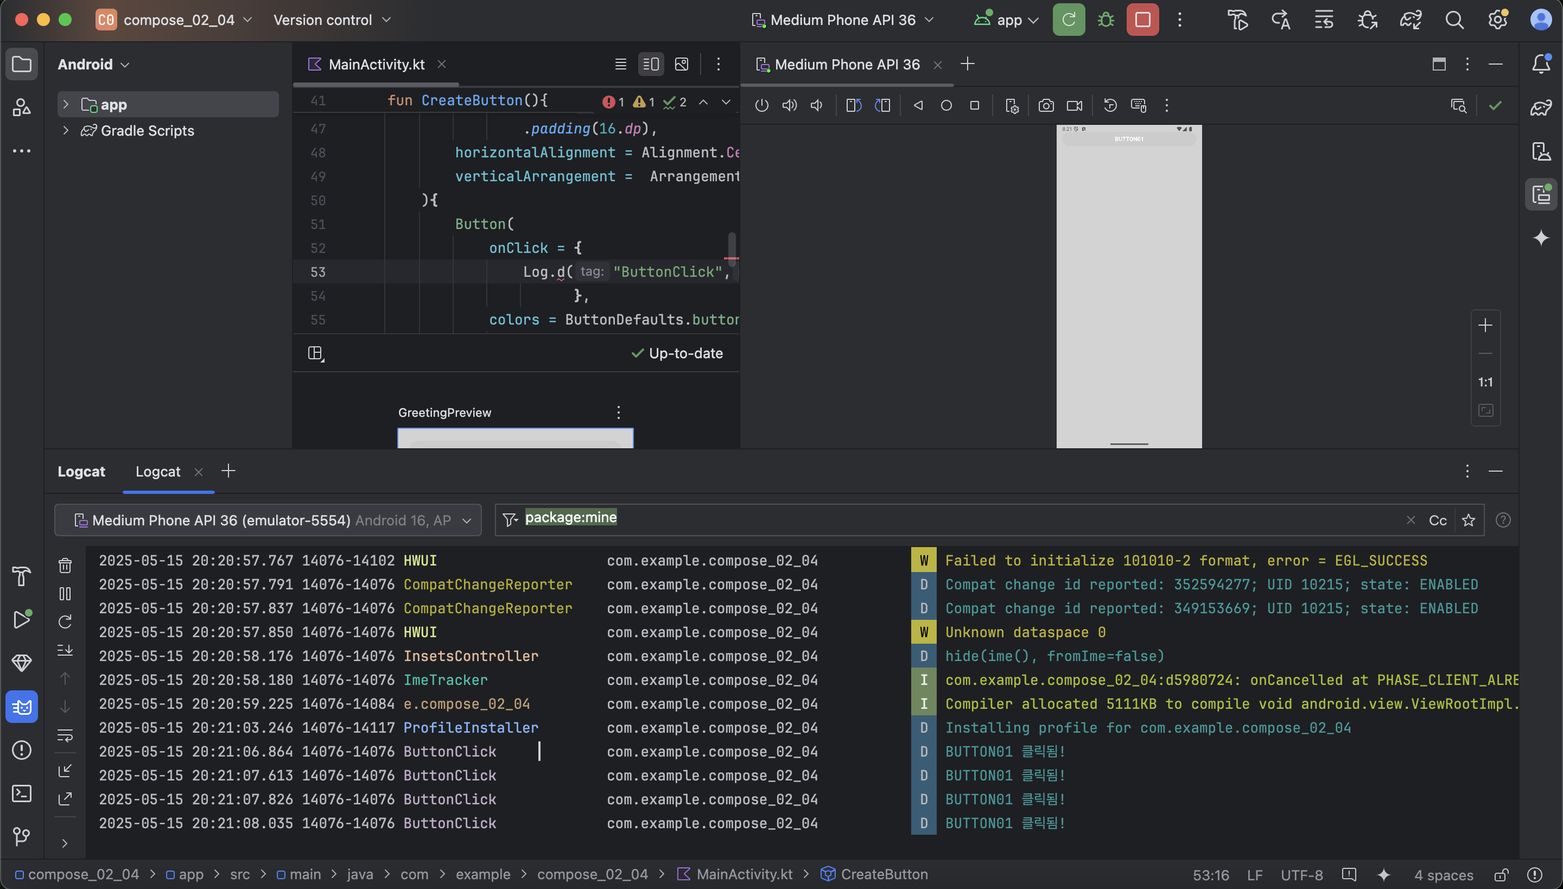Click the Rerun app green button
This screenshot has width=1563, height=889.
[1069, 20]
